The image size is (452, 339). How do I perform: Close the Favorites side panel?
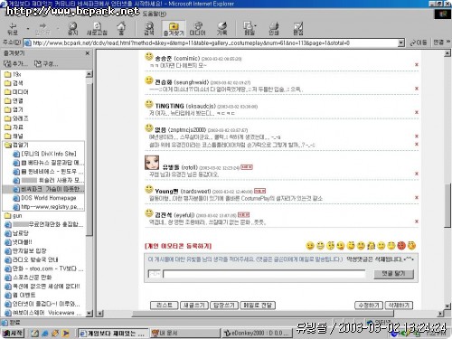coord(88,53)
